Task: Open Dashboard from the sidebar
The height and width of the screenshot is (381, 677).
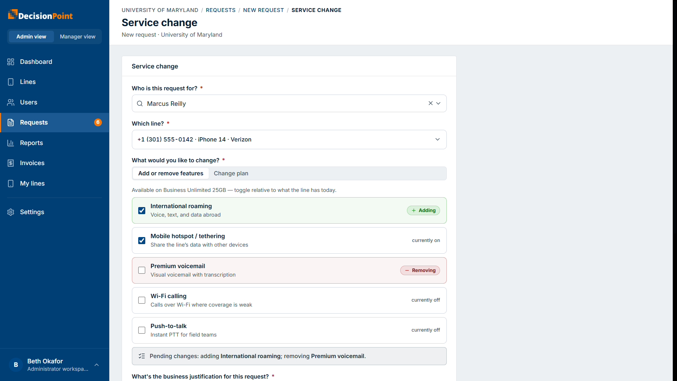Action: pos(55,62)
